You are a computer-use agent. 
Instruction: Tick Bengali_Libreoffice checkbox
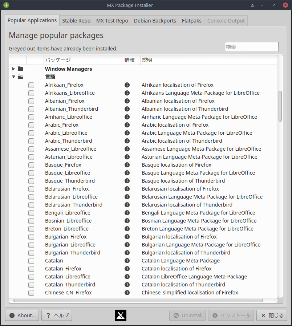[x=31, y=213]
